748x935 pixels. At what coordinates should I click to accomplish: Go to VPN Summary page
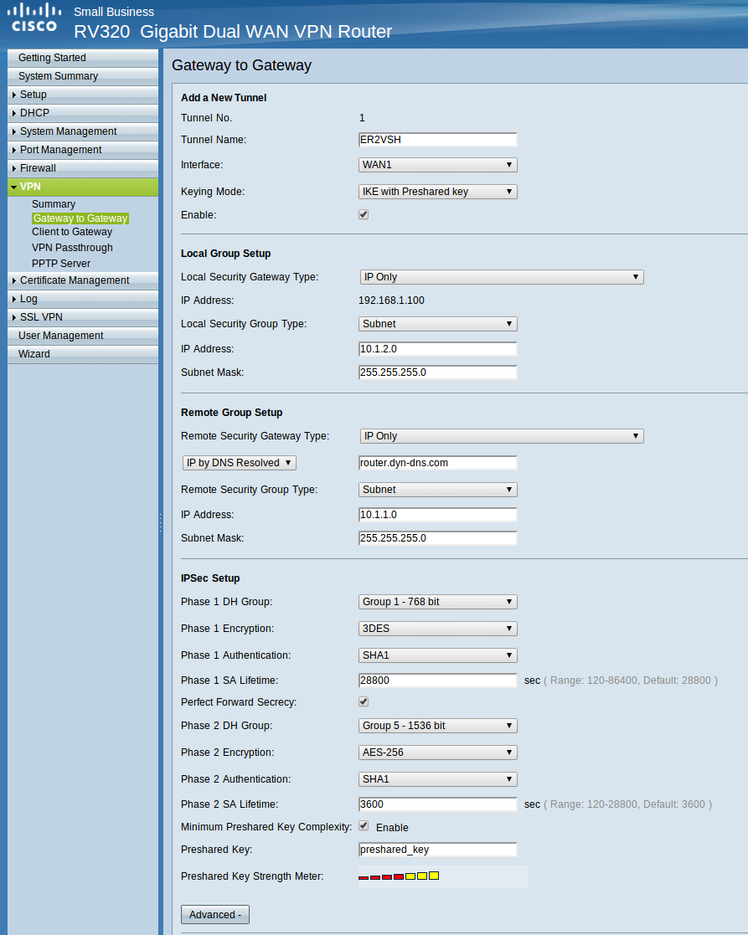click(x=54, y=204)
